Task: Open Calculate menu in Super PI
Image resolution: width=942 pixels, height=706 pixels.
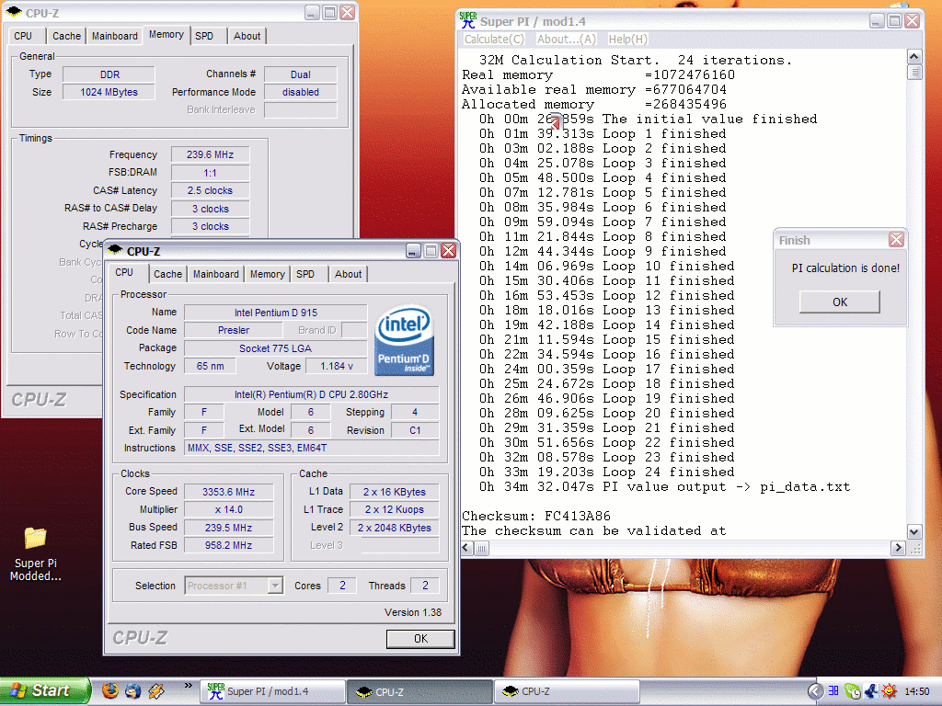Action: [494, 39]
